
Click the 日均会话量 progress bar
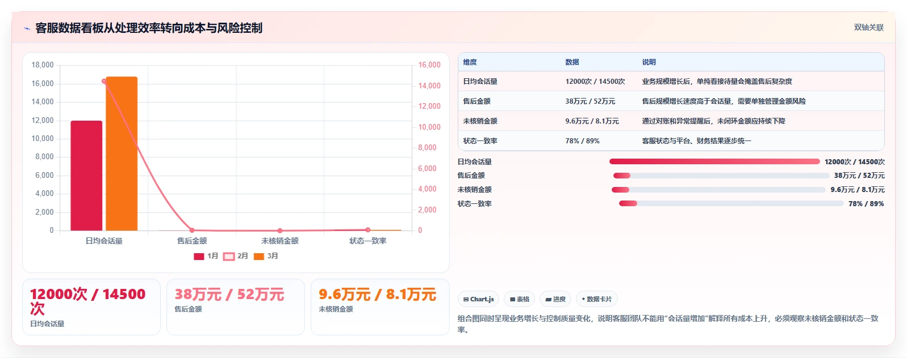pos(714,161)
